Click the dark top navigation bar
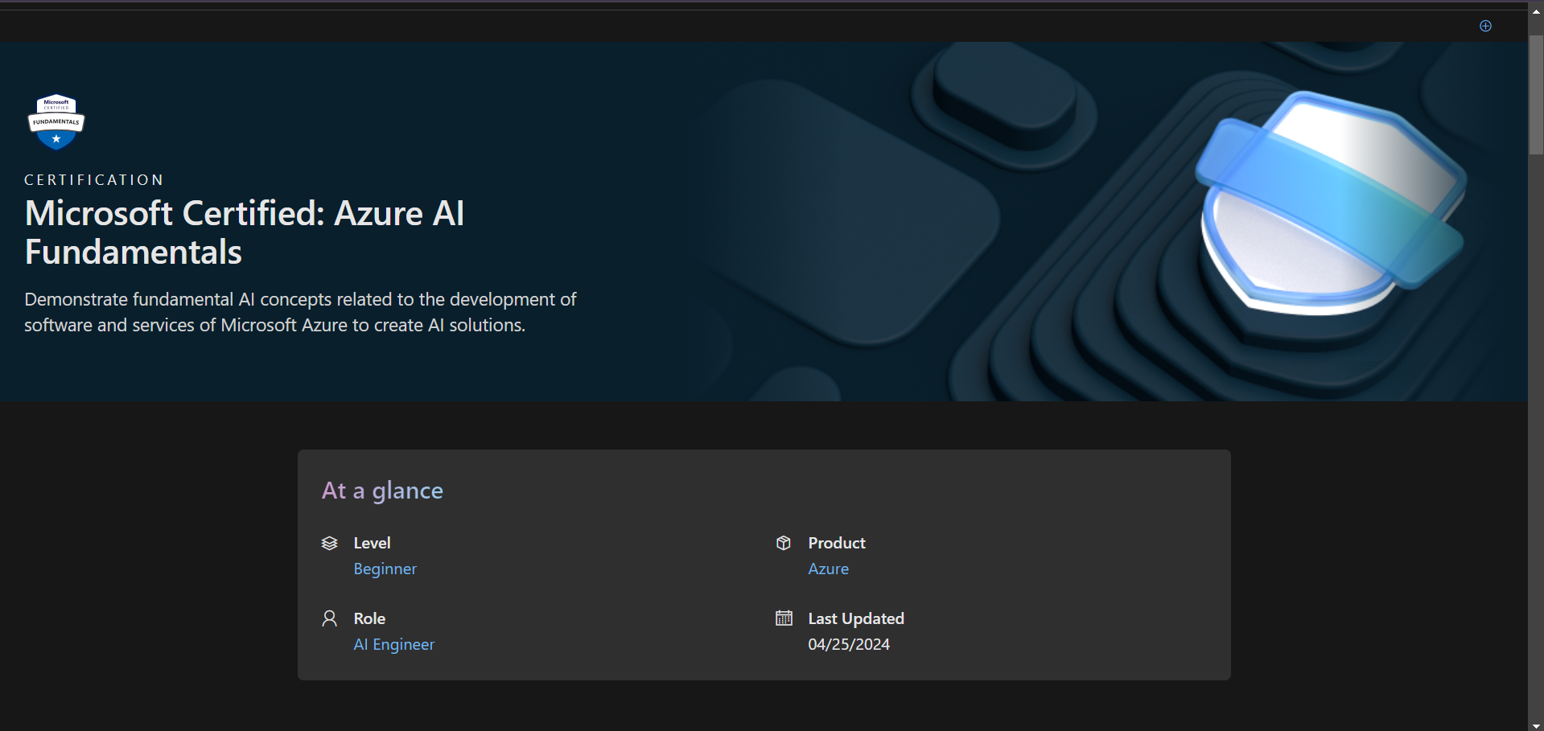The image size is (1544, 731). tap(724, 25)
